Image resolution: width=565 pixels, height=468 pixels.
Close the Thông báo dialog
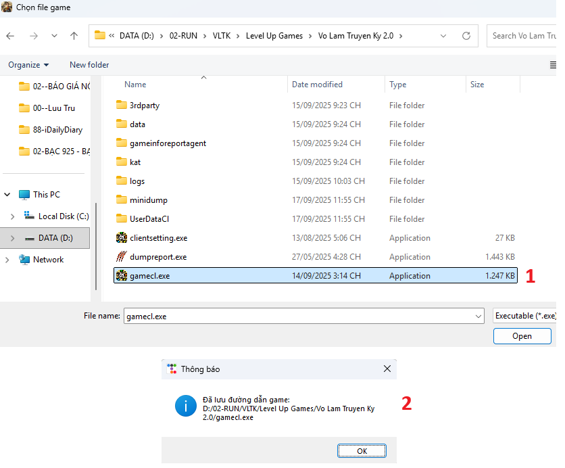[x=387, y=369]
